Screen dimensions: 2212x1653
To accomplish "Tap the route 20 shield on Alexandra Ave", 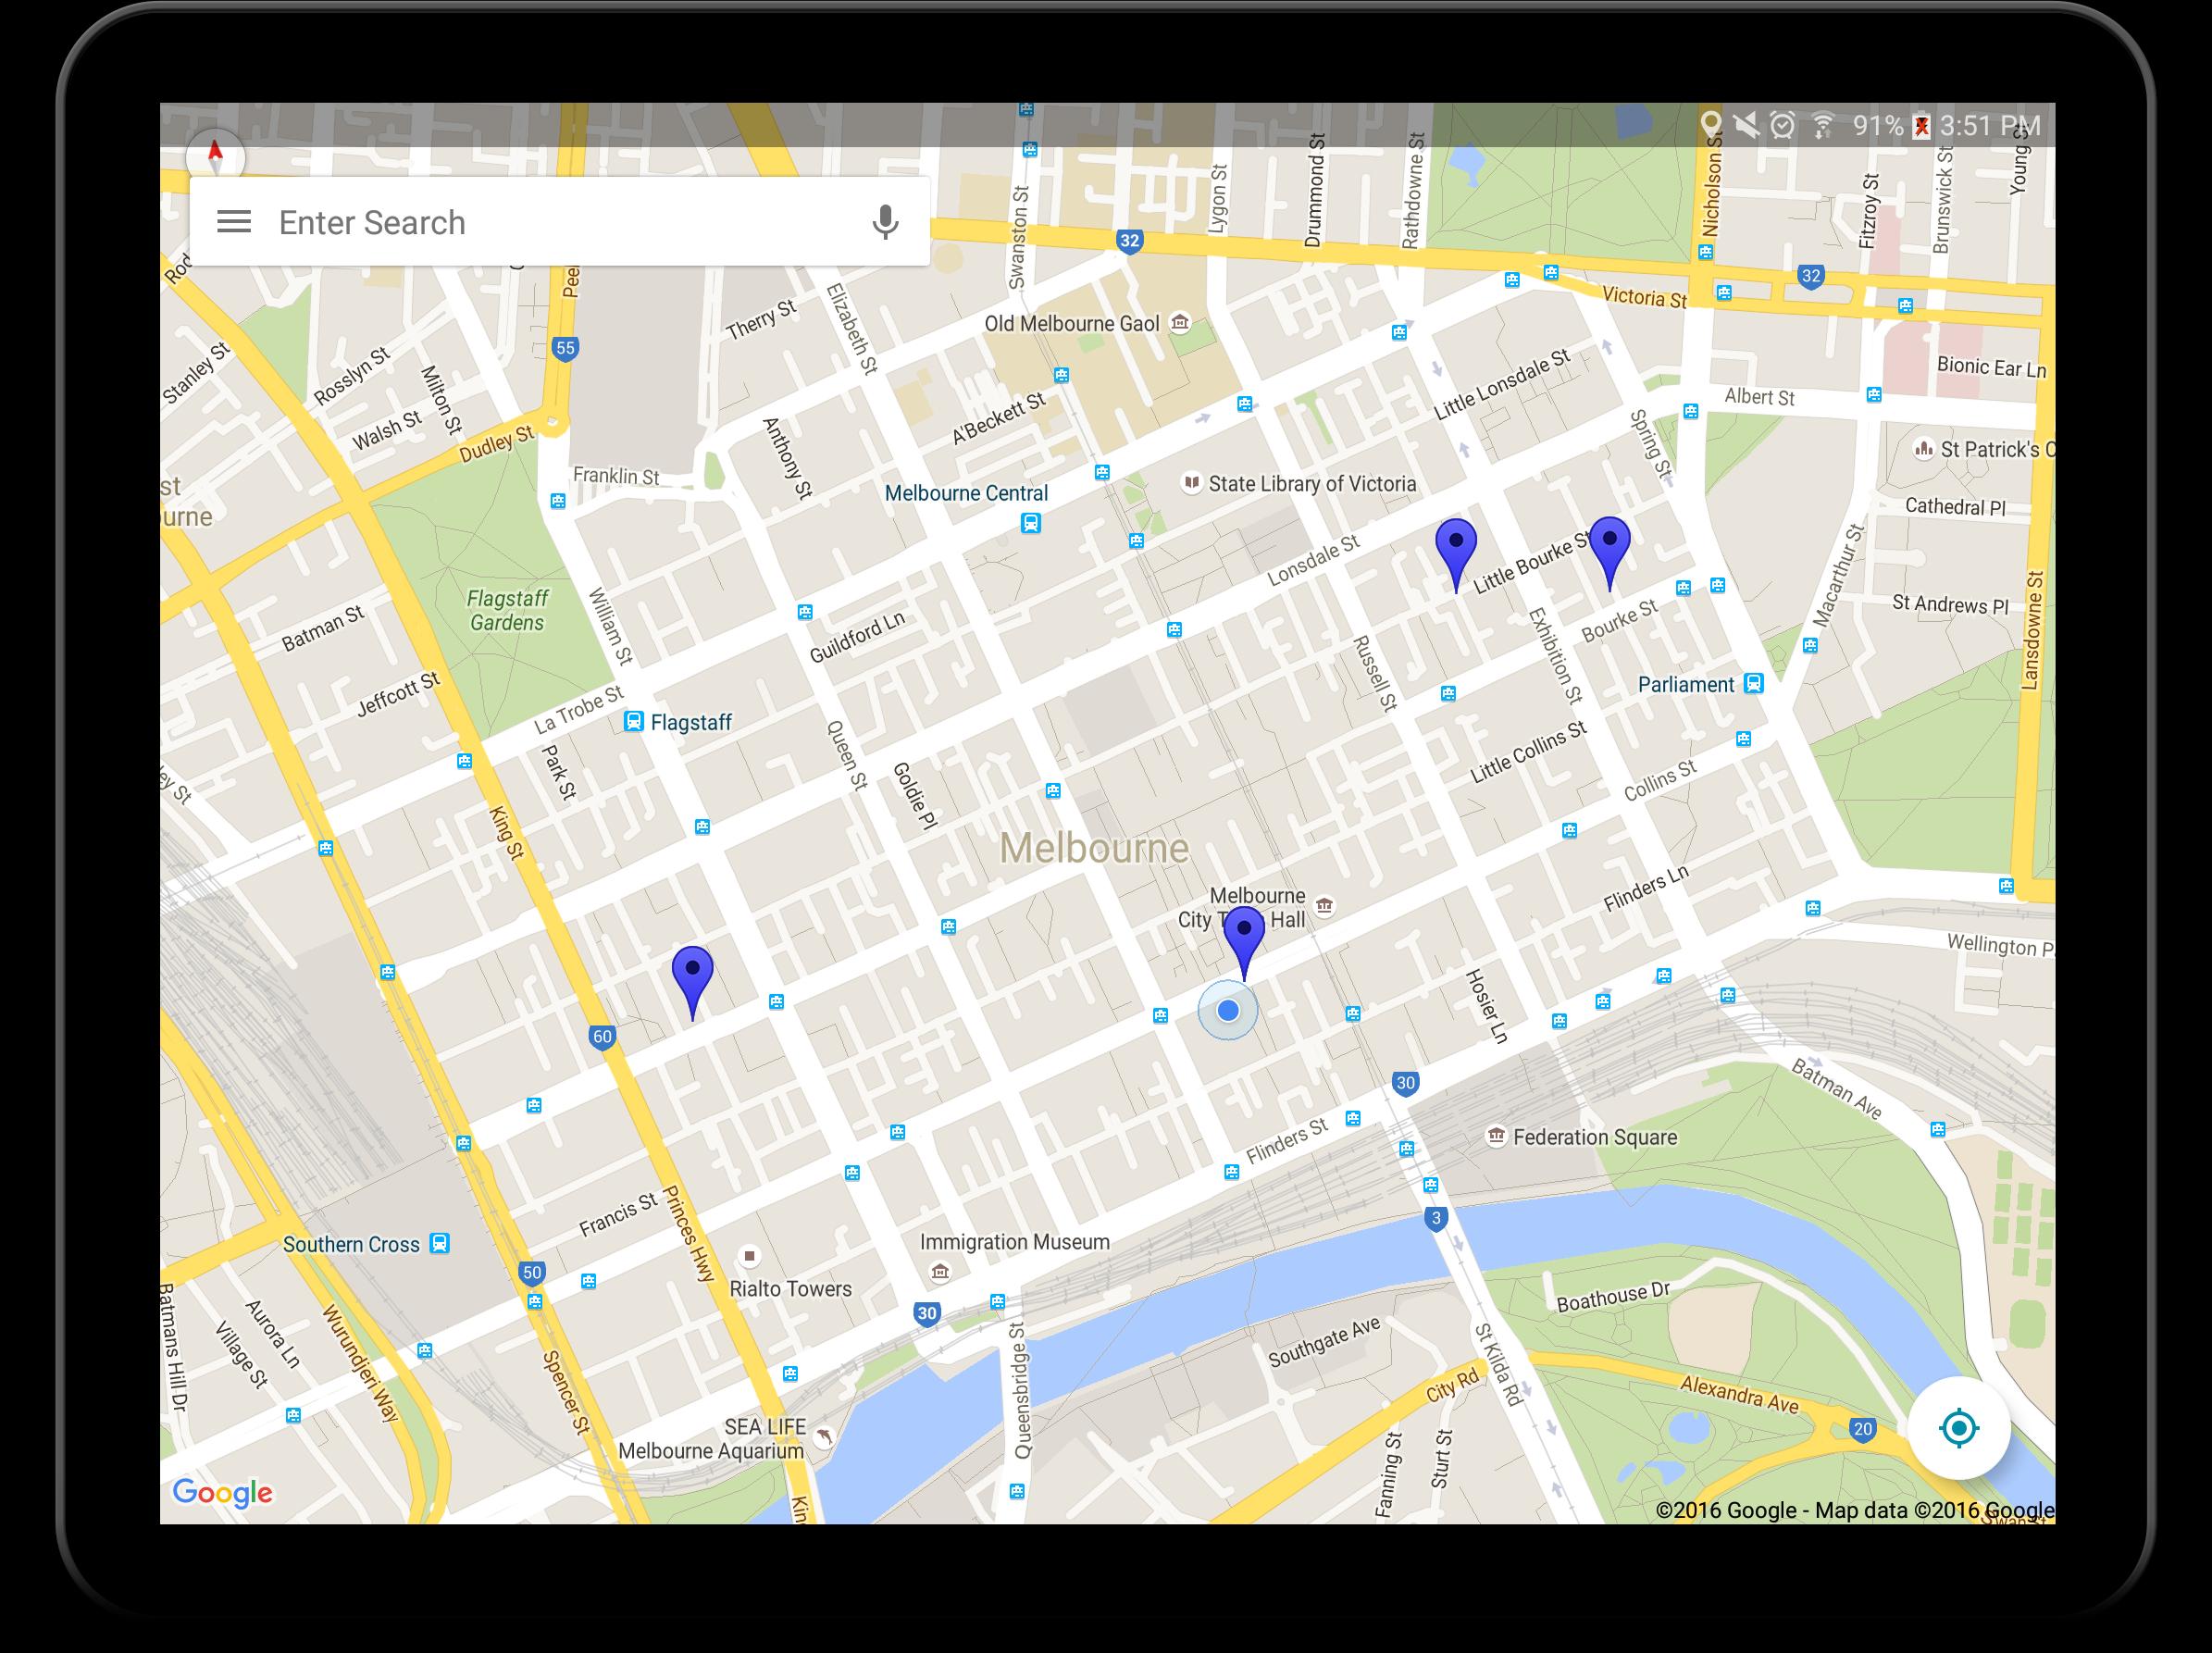I will 1861,1429.
